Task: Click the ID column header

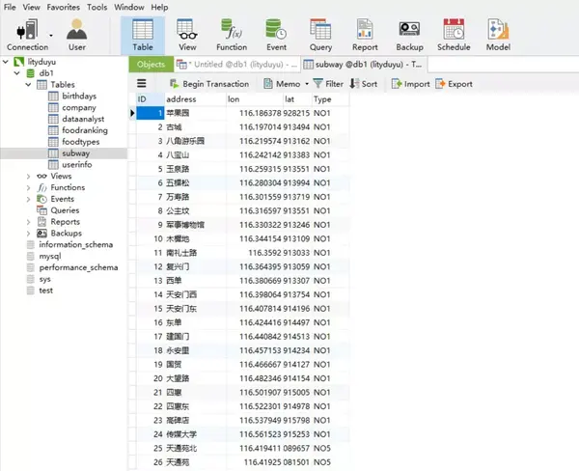Action: tap(150, 99)
